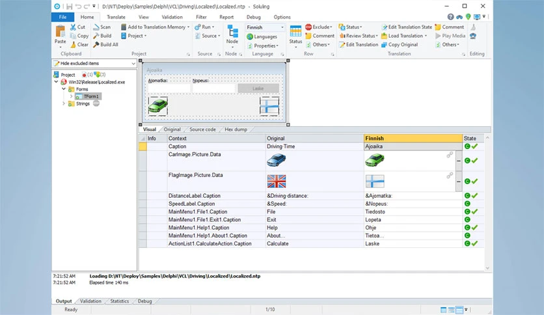The image size is (544, 315).
Task: Click the Laske button in form preview
Action: [x=258, y=89]
